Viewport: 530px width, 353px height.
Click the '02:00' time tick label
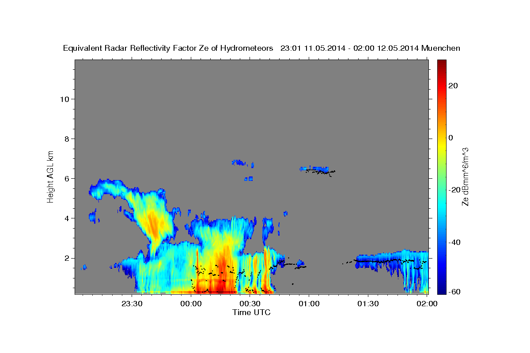pyautogui.click(x=427, y=304)
